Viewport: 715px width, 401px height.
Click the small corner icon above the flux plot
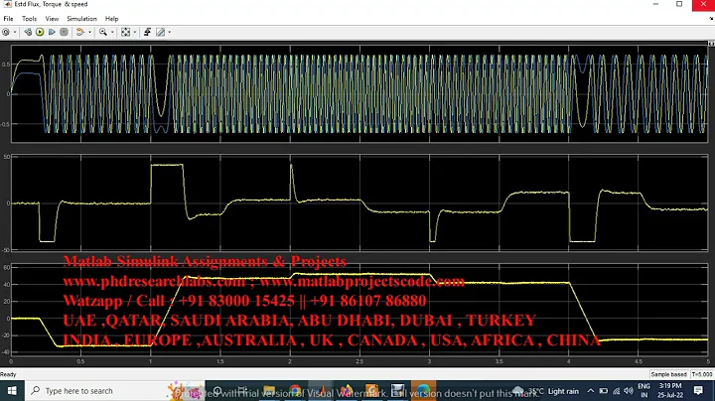(711, 44)
